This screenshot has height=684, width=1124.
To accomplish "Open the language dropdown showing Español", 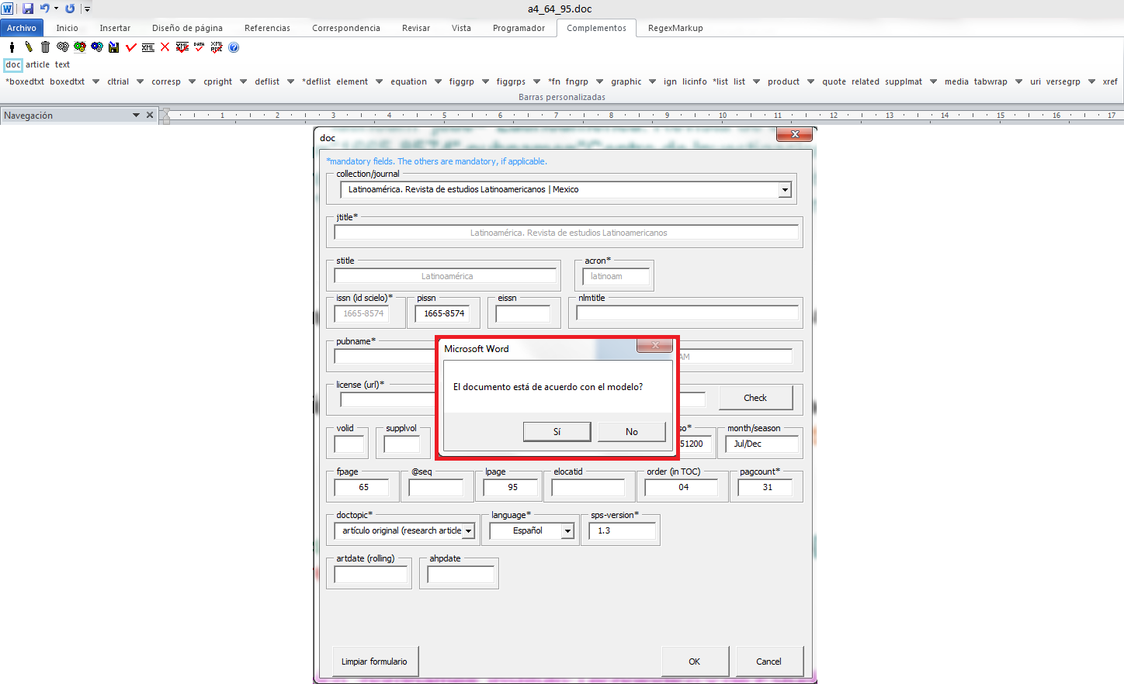I will click(x=568, y=531).
